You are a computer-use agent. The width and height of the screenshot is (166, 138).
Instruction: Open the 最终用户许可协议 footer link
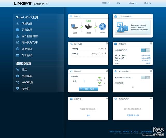(x=115, y=132)
